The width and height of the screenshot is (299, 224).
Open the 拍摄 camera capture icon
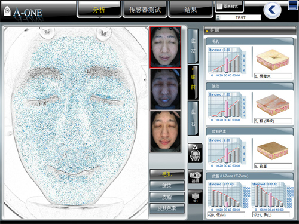pos(195,177)
